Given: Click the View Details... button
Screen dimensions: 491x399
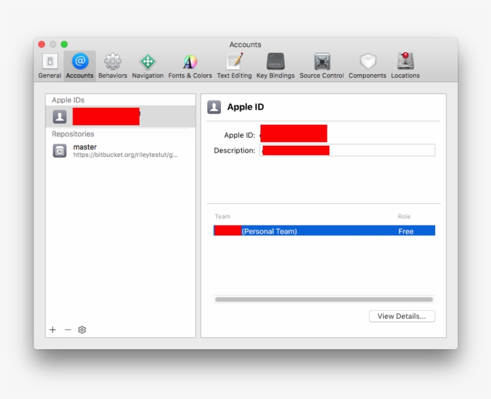Looking at the screenshot, I should coord(402,316).
